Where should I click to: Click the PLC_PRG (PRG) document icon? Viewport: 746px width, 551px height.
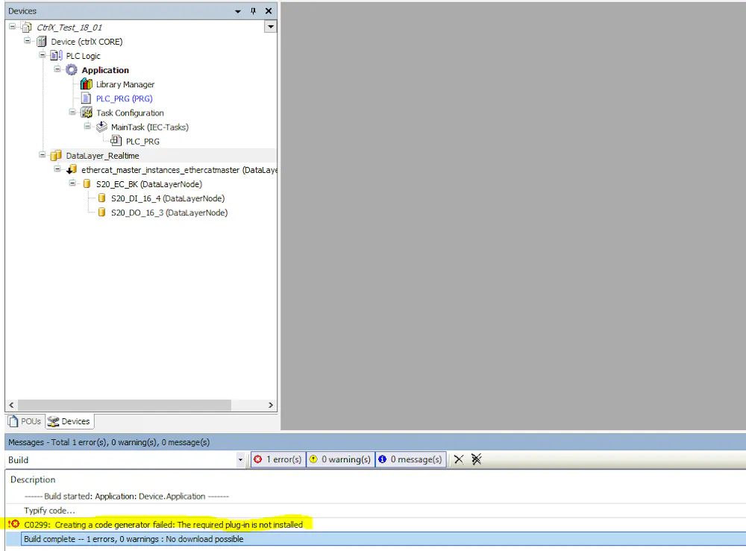point(86,98)
